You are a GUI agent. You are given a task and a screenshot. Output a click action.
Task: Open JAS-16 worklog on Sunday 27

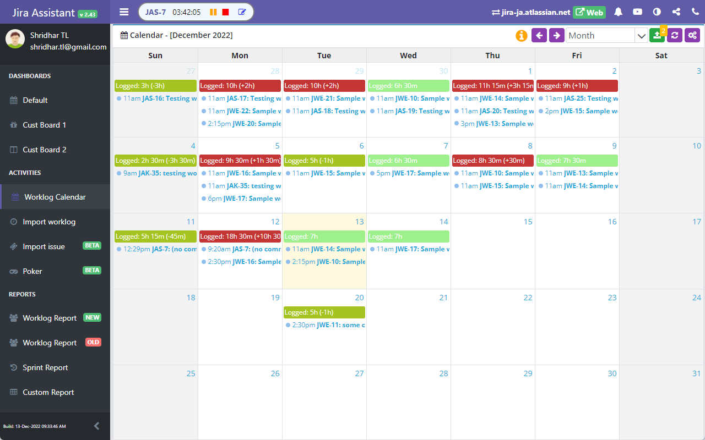click(x=156, y=98)
